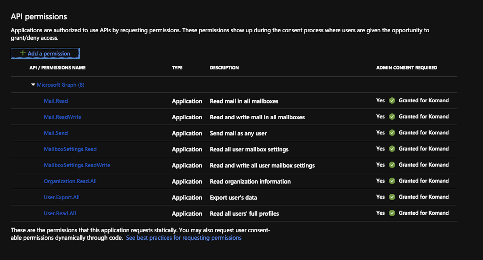Screen dimensions: 483x260
Task: Click 'Granted for Komand' in User.Read.All row
Action: click(424, 213)
